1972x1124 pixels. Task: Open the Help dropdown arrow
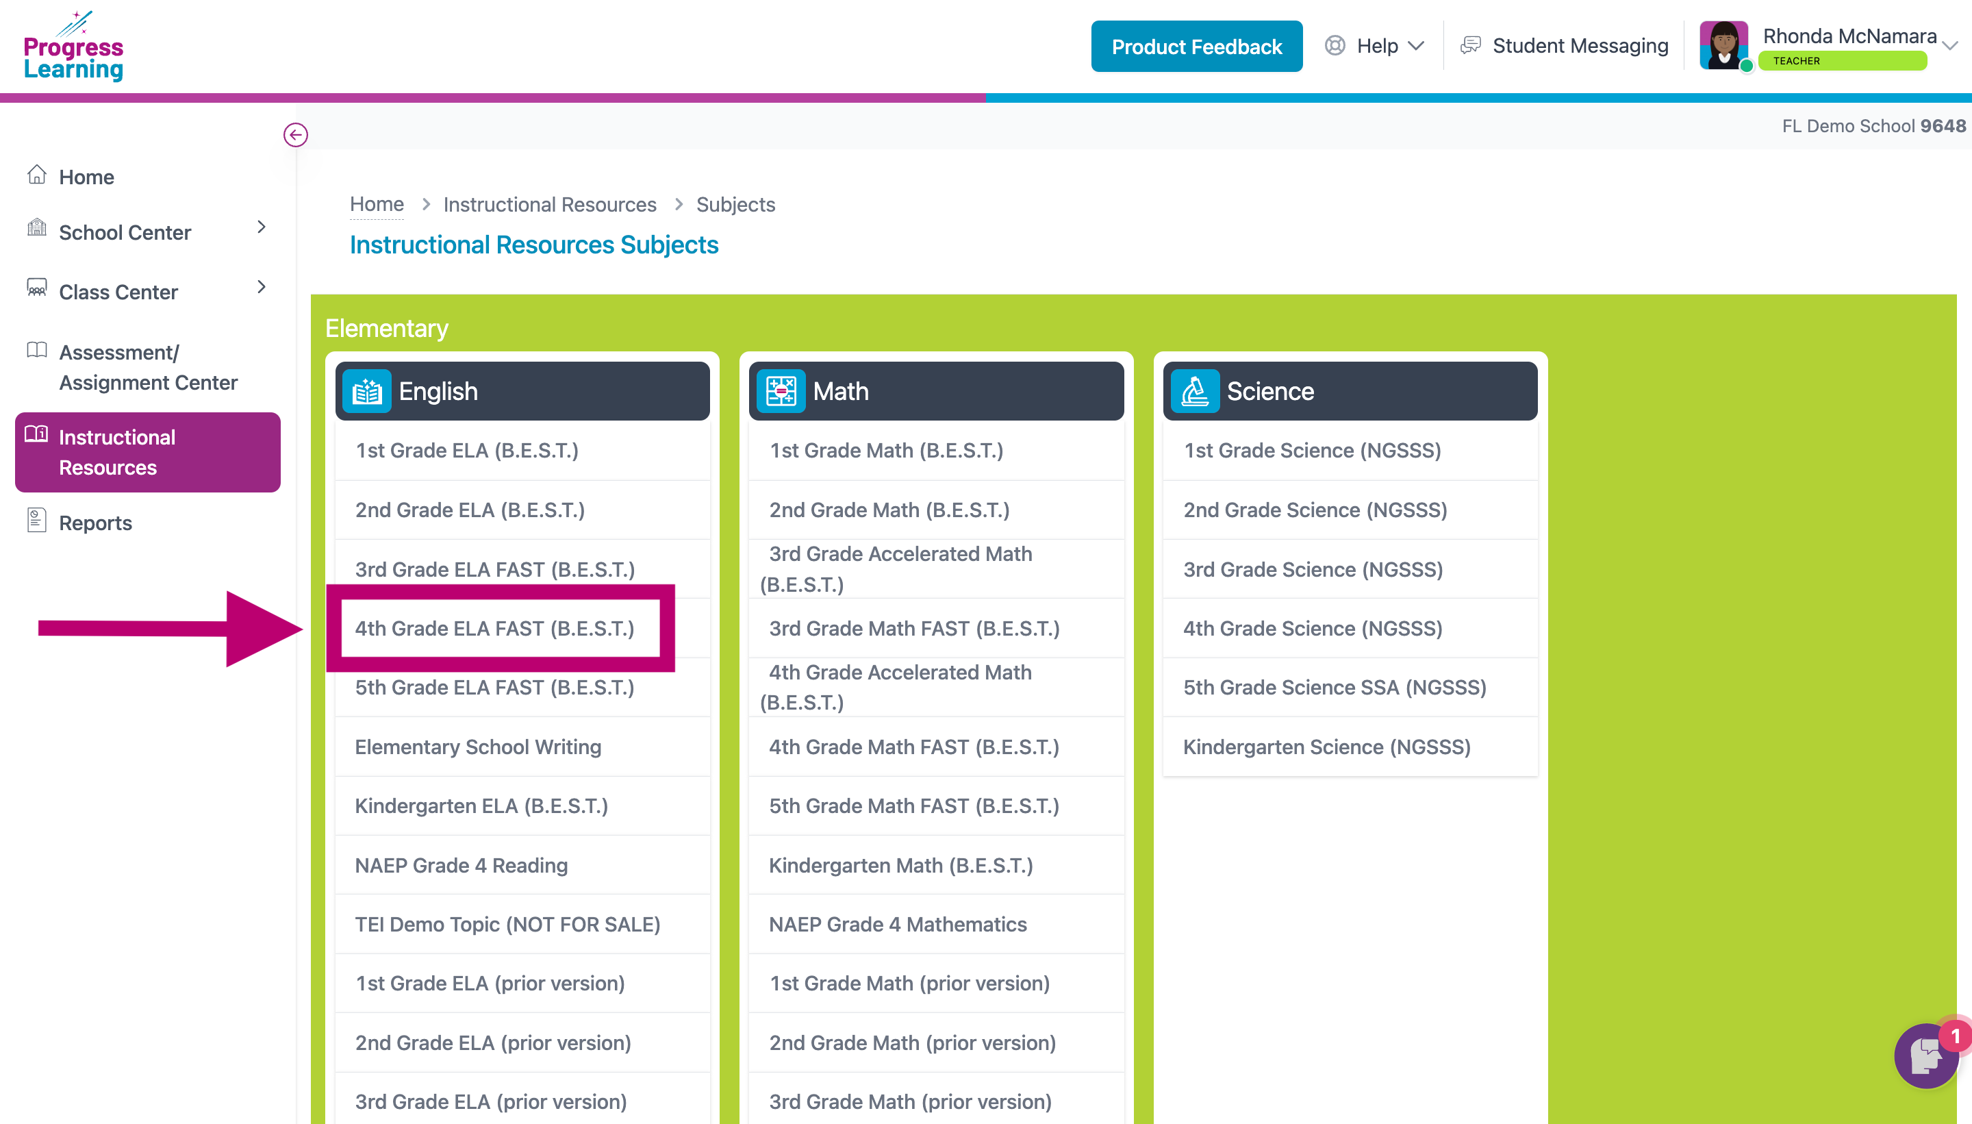[1416, 47]
